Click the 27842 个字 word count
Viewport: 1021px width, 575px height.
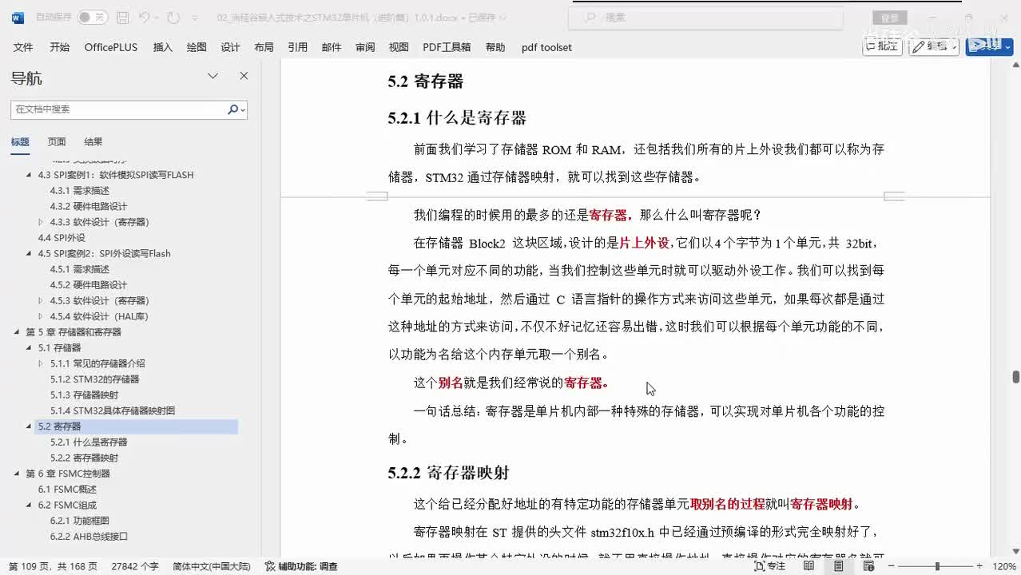(x=135, y=566)
